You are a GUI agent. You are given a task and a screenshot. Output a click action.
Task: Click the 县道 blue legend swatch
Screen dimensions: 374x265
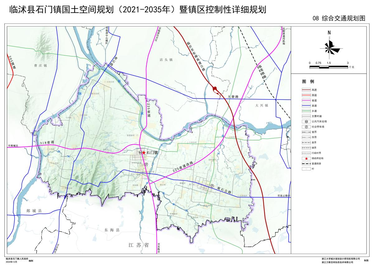306,106
